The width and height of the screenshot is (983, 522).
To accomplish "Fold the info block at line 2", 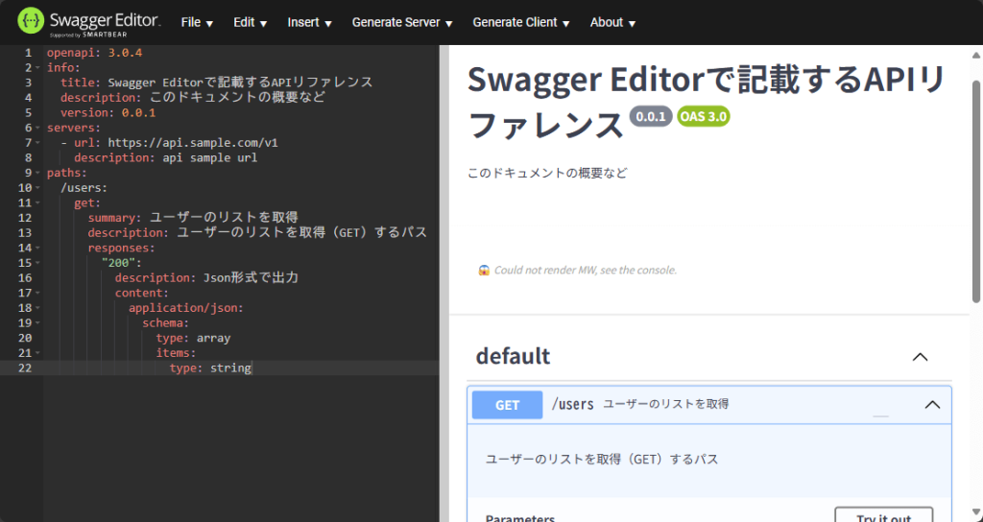I will (37, 68).
